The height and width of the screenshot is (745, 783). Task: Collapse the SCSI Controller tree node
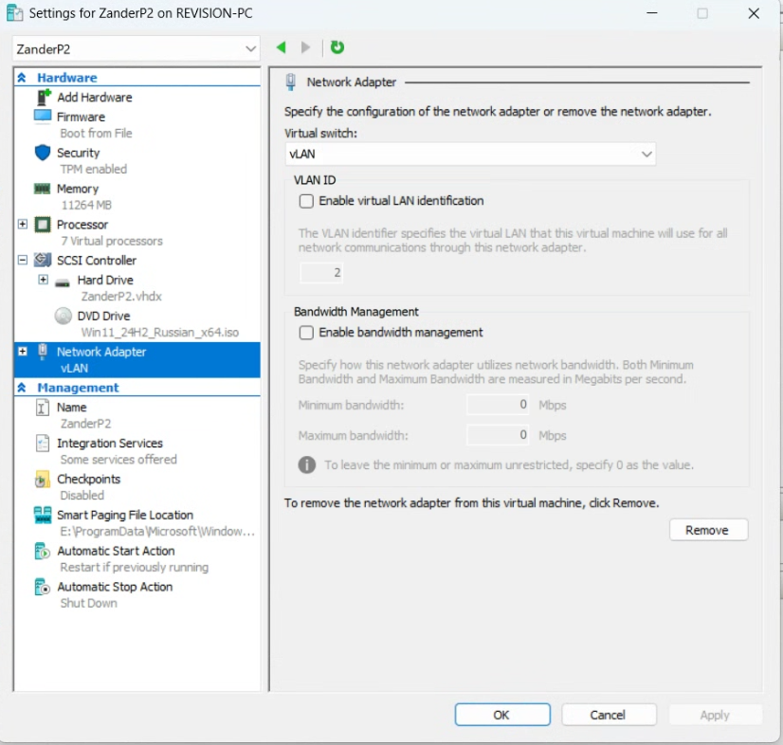[x=23, y=260]
